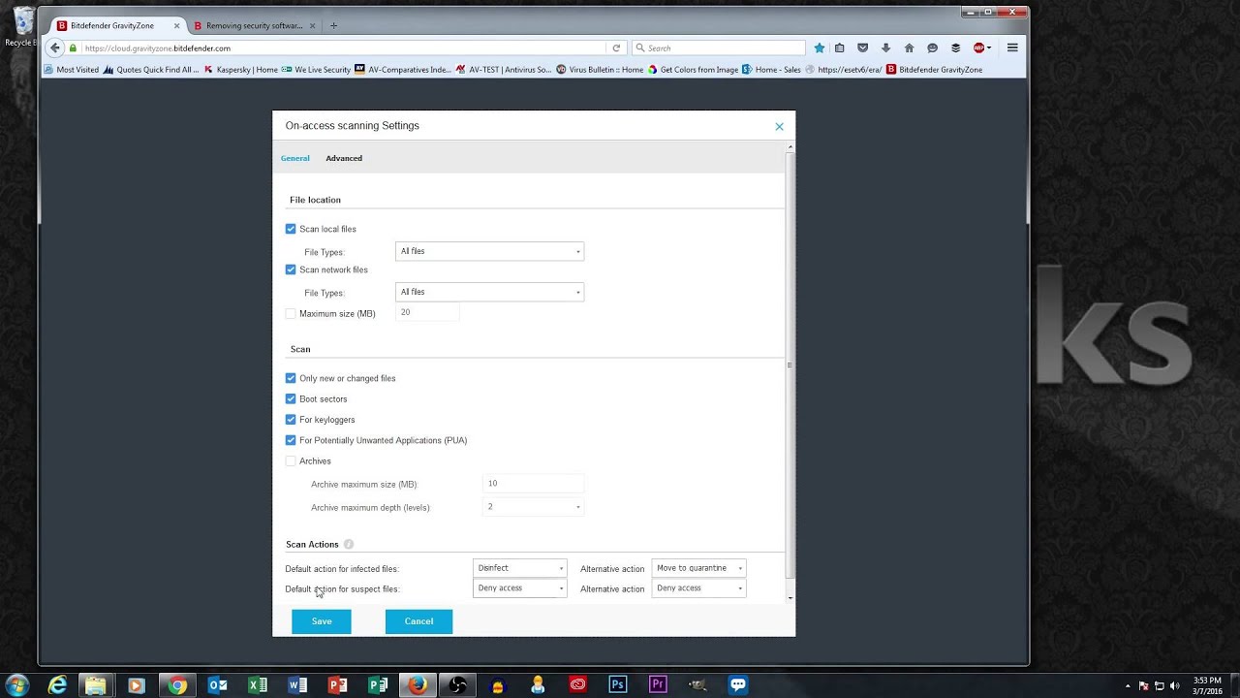
Task: Uncheck Scan local files
Action: (x=291, y=230)
